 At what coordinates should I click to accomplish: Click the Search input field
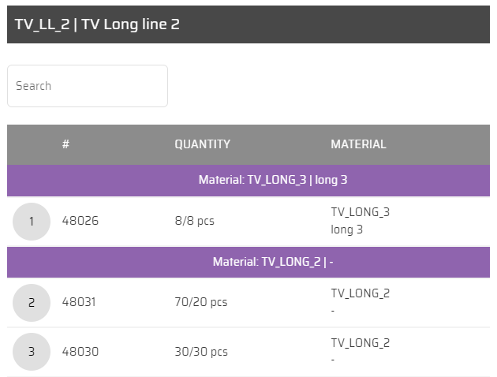coord(88,86)
